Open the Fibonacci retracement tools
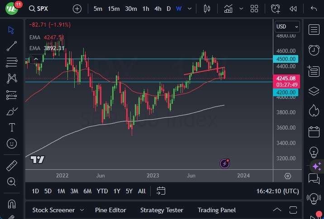This screenshot has width=324, height=219. click(x=12, y=62)
